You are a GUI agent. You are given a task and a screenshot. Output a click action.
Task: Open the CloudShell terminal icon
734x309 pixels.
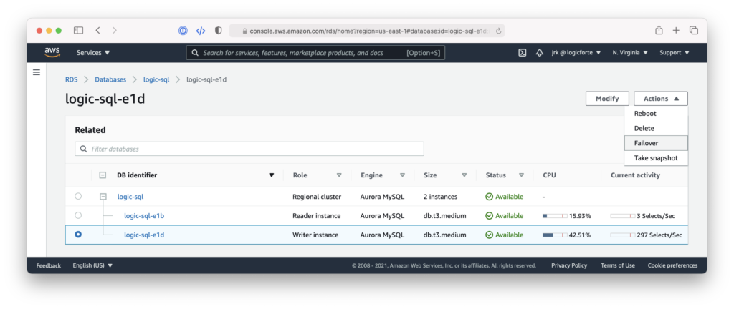(x=523, y=53)
